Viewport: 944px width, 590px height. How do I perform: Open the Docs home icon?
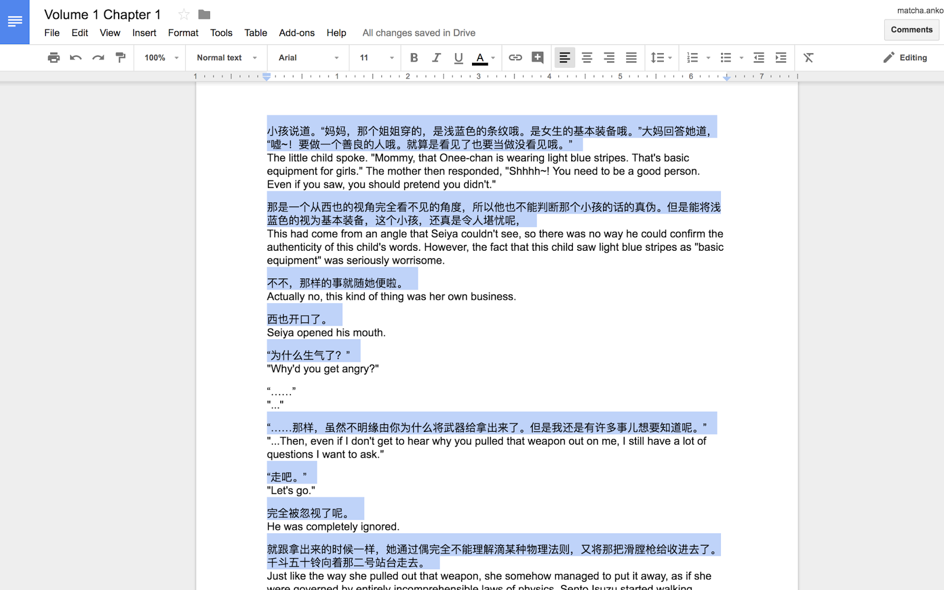point(15,22)
